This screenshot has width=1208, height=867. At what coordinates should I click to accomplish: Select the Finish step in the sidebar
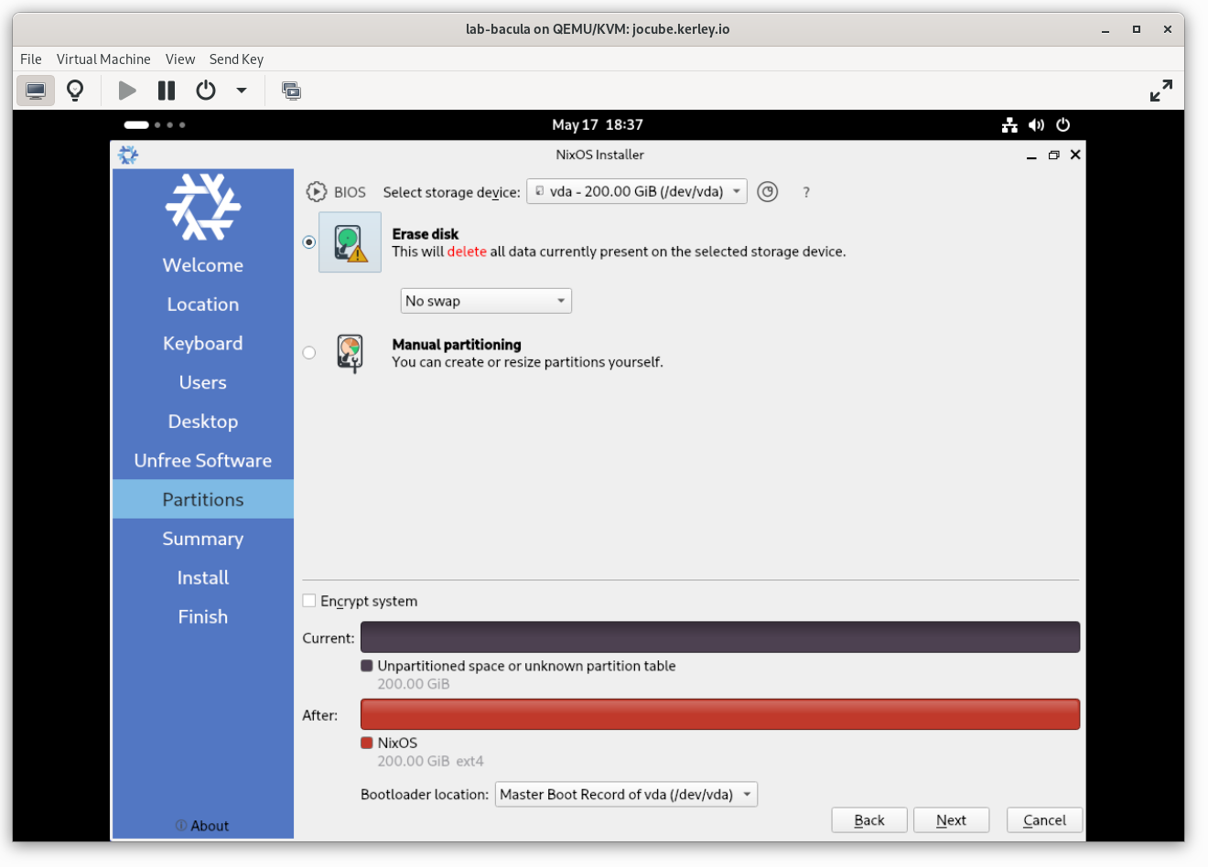[x=203, y=616]
